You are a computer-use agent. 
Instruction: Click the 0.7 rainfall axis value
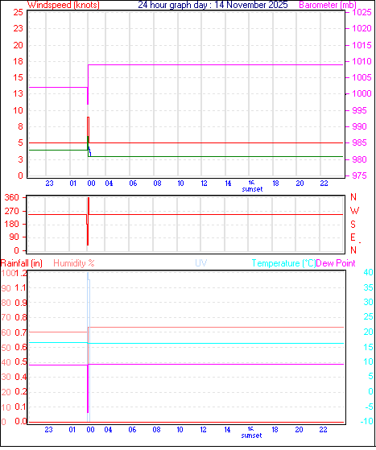coord(21,332)
